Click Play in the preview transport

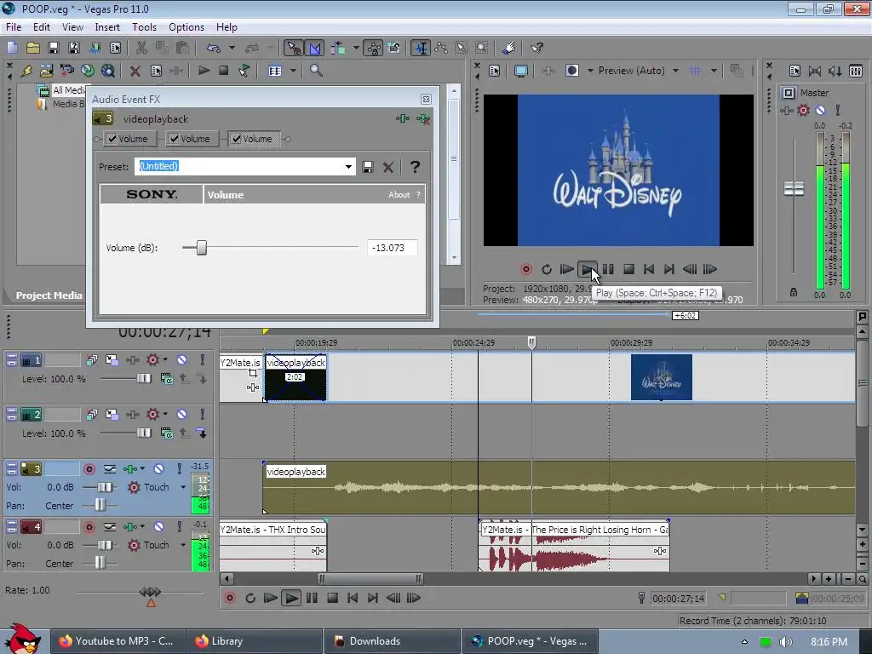(x=588, y=269)
